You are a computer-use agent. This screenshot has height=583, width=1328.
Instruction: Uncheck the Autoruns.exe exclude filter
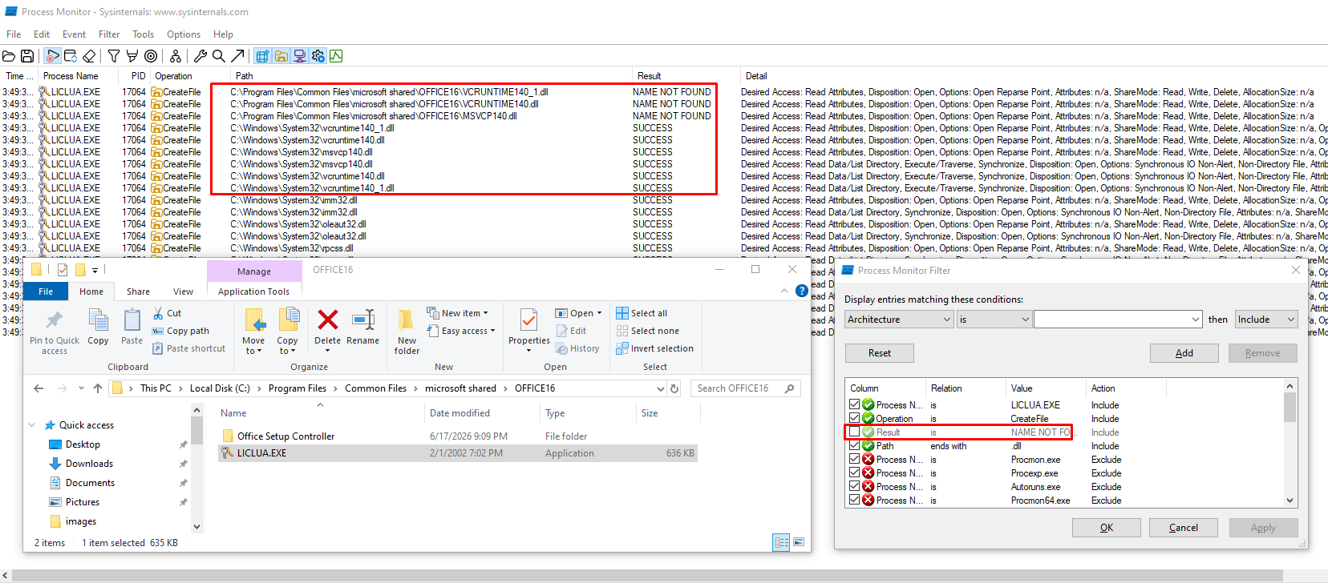coord(855,487)
